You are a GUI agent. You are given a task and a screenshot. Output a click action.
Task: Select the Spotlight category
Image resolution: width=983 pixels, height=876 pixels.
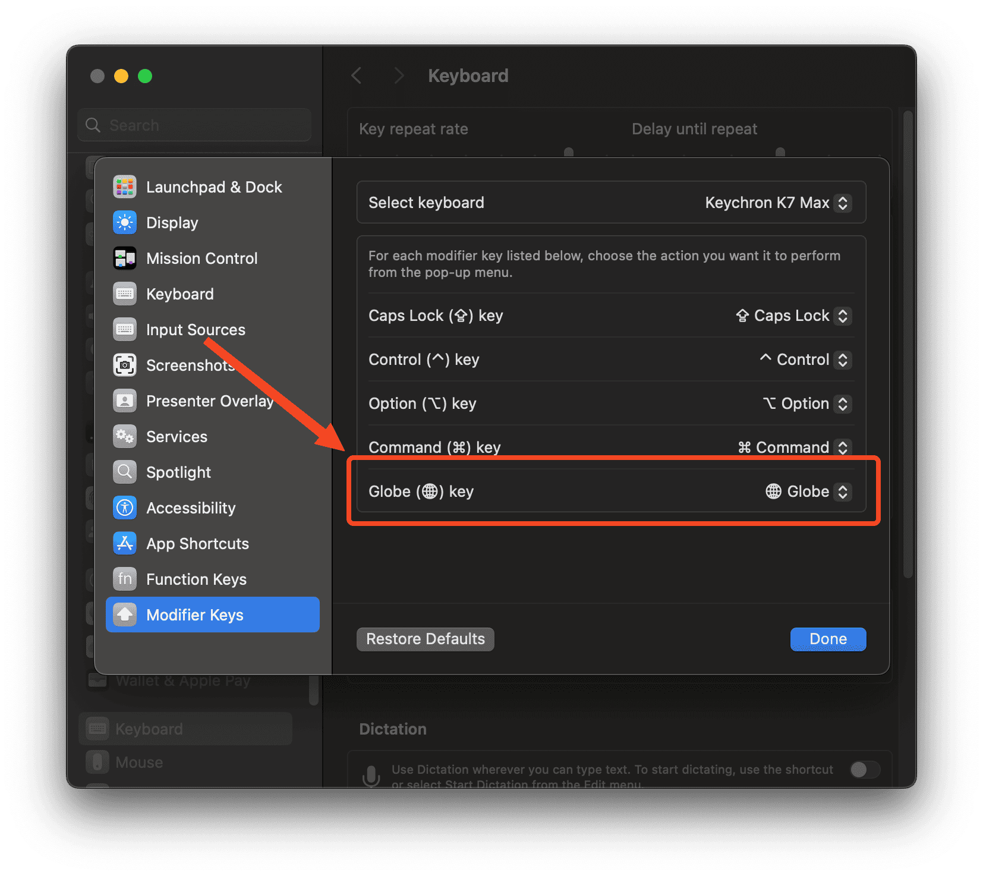click(x=213, y=472)
